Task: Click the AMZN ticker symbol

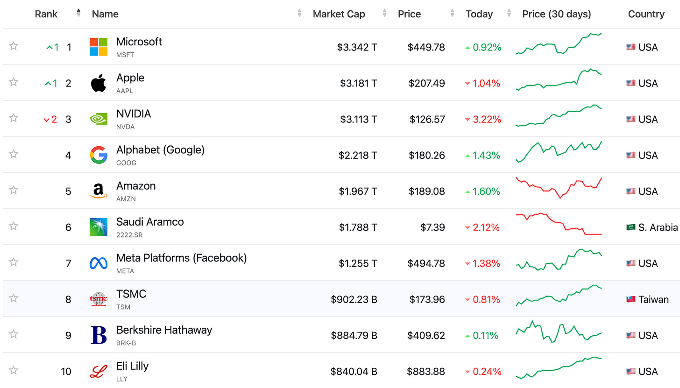Action: (x=126, y=199)
